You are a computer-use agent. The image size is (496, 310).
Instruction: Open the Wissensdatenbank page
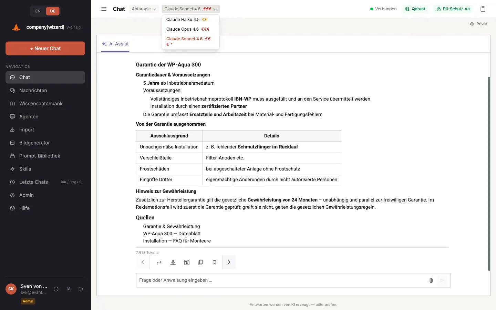pyautogui.click(x=45, y=104)
